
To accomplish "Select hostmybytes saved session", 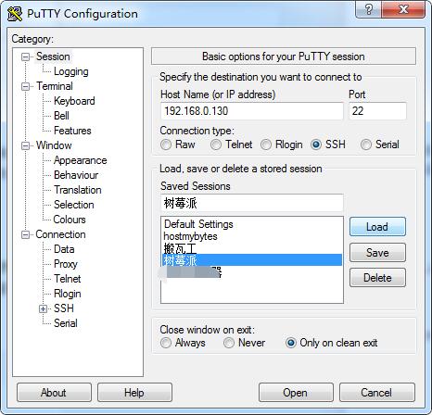I will click(x=251, y=236).
